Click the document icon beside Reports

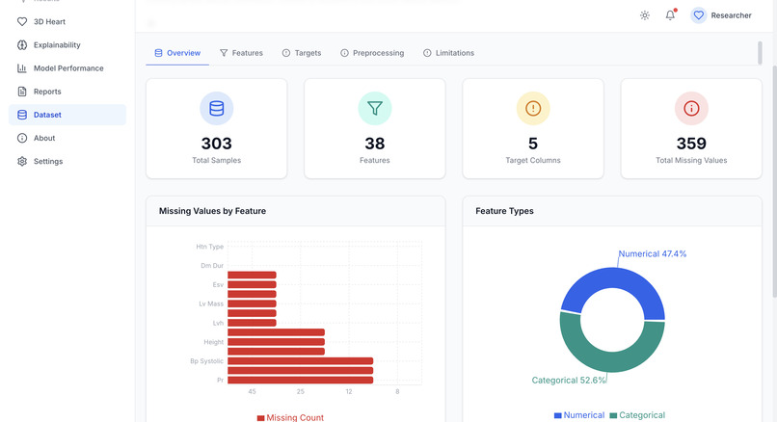[22, 92]
